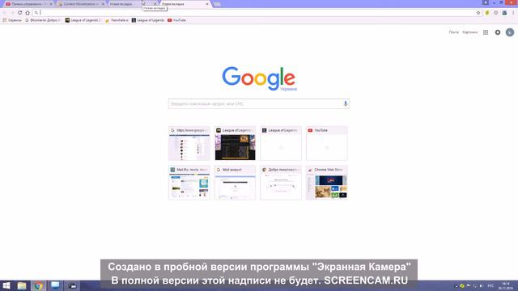Viewport: 518px width, 291px height.
Task: Reload the page with the refresh icon
Action: (x=19, y=13)
